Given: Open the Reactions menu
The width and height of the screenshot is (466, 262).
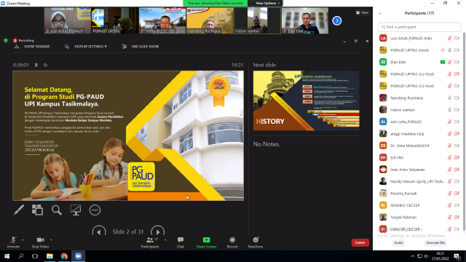Looking at the screenshot, I should coord(256,242).
